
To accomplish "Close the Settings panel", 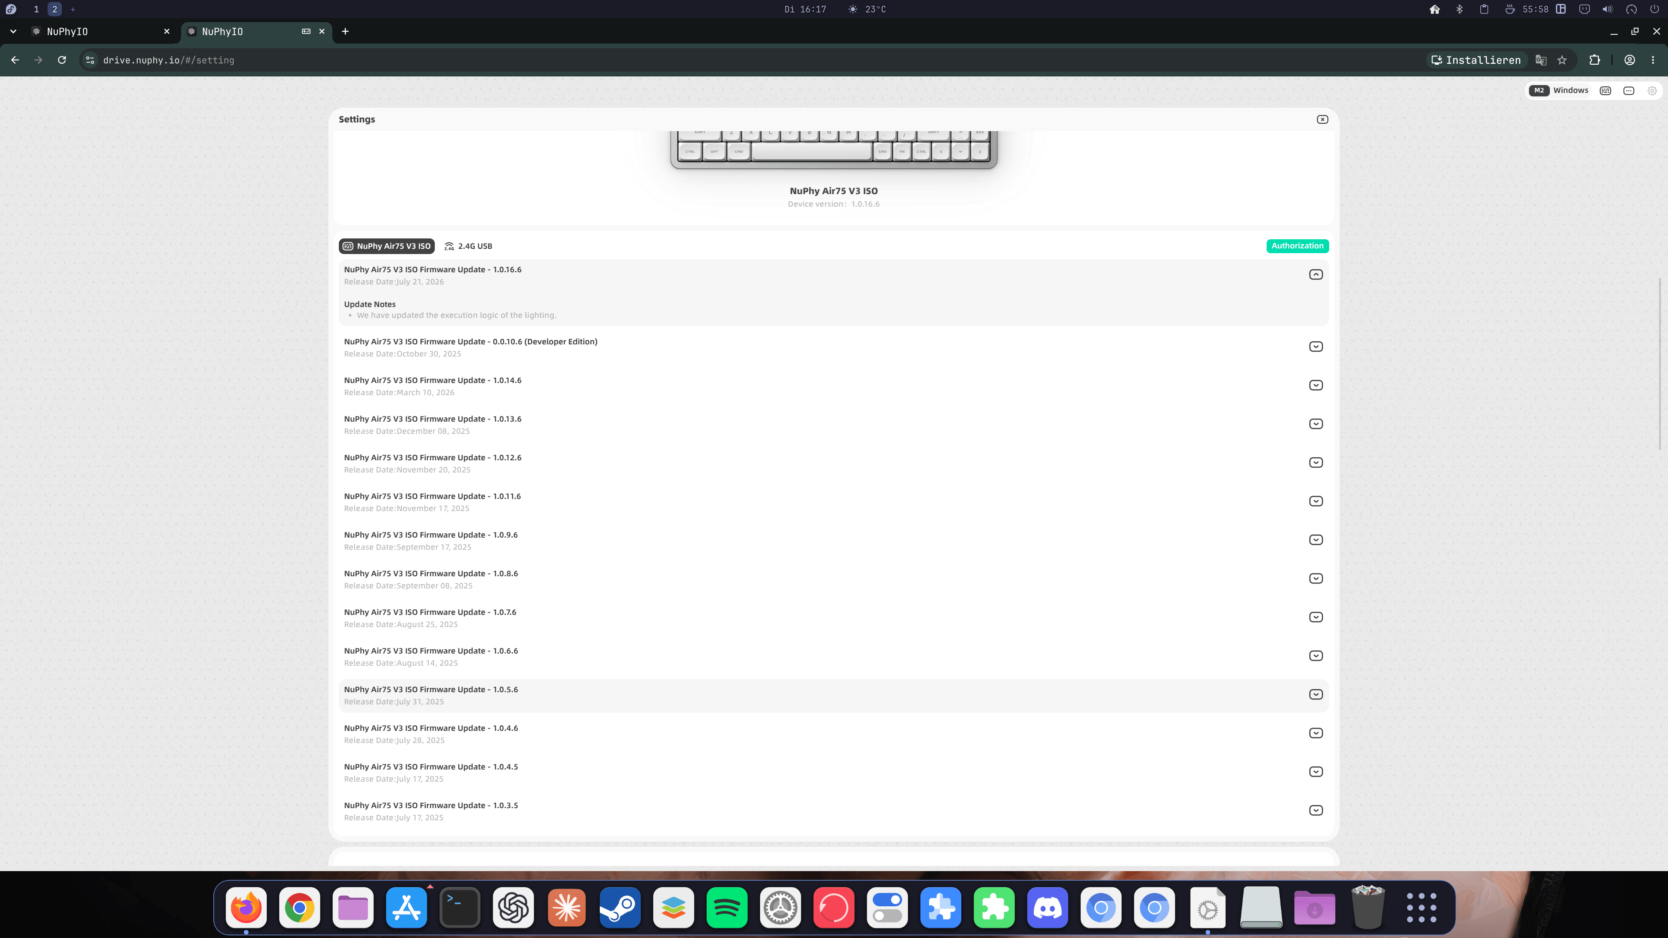I will pyautogui.click(x=1322, y=119).
